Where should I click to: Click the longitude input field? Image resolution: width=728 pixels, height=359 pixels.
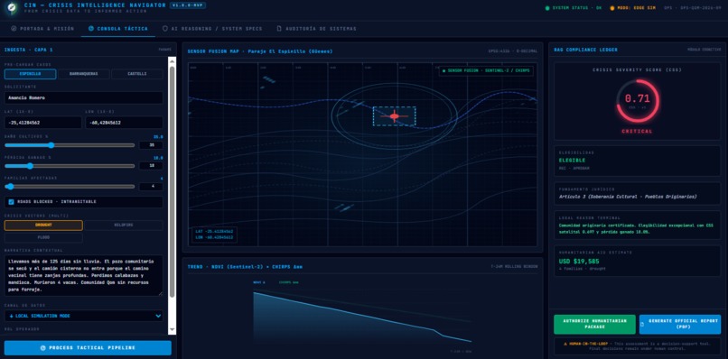click(124, 123)
